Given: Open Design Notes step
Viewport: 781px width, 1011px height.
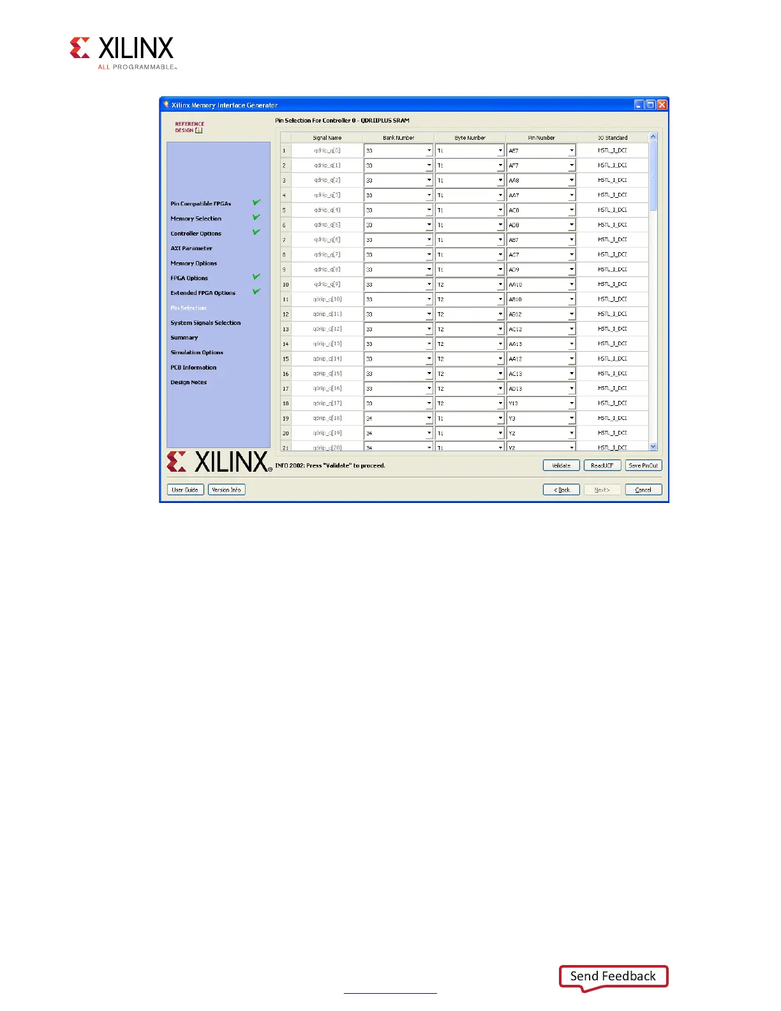Looking at the screenshot, I should coord(188,382).
